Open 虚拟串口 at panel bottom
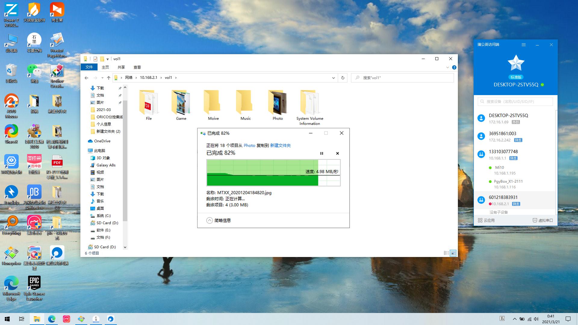Viewport: 578px width, 325px height. (x=542, y=220)
